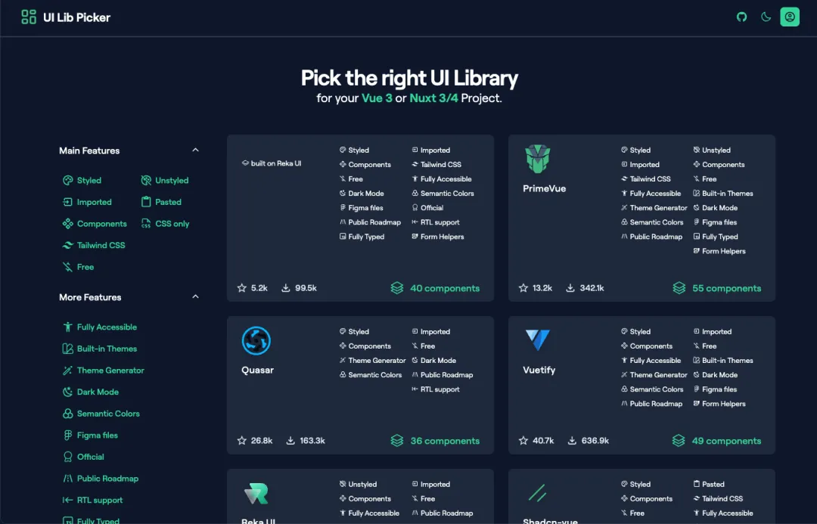817x524 pixels.
Task: Click Theme Generator tag on PrimeVue card
Action: tap(654, 208)
